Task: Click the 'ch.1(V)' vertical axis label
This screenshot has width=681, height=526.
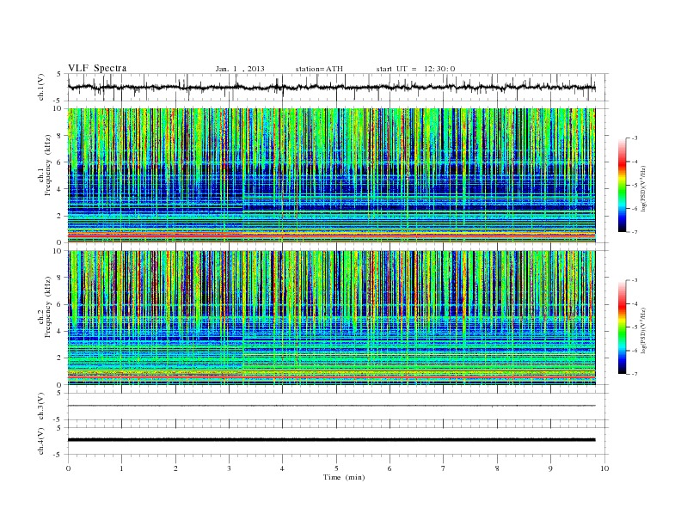Action: coord(41,88)
